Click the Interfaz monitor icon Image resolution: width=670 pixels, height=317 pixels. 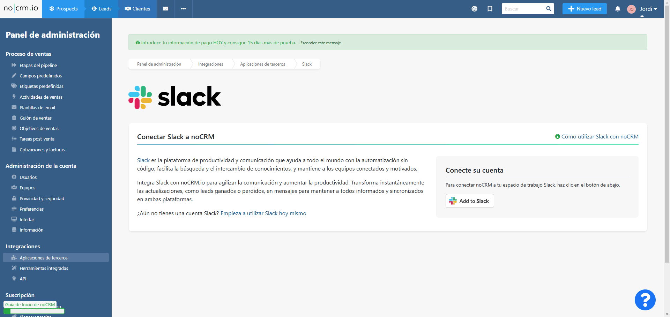tap(14, 219)
